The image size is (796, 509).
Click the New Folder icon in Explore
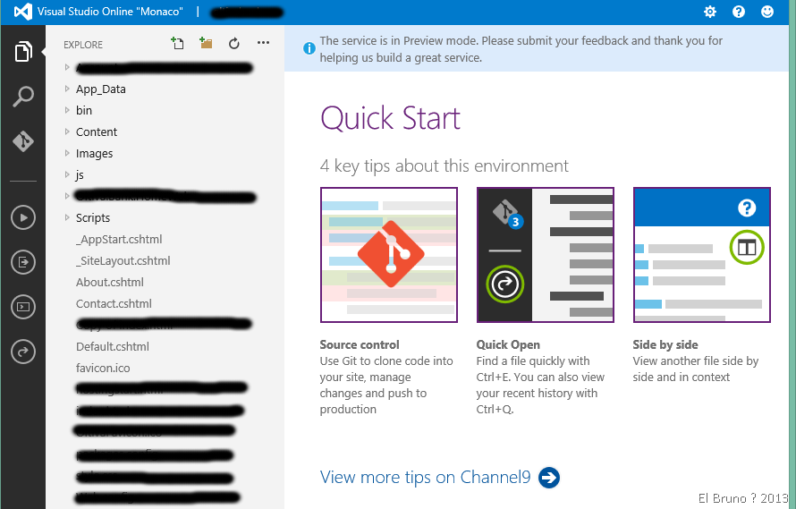[206, 44]
